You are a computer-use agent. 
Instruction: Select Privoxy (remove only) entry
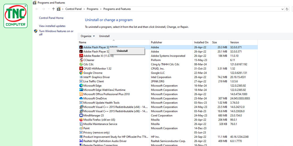[x=96, y=133]
